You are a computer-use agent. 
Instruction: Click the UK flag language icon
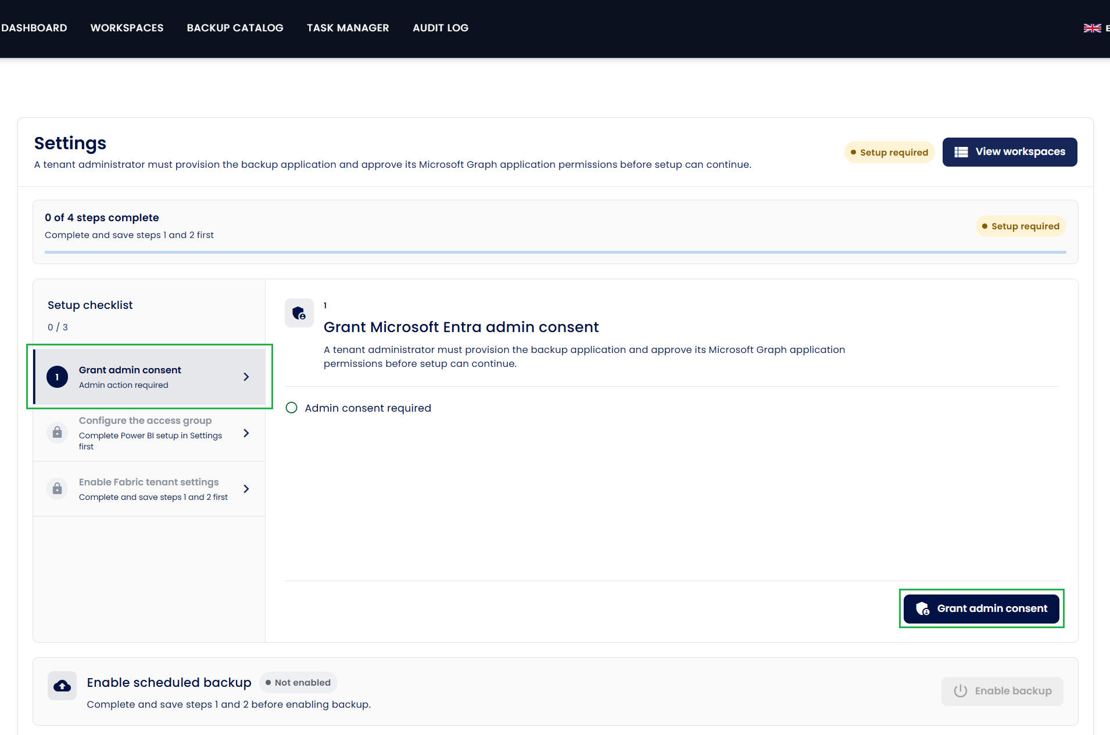1092,28
